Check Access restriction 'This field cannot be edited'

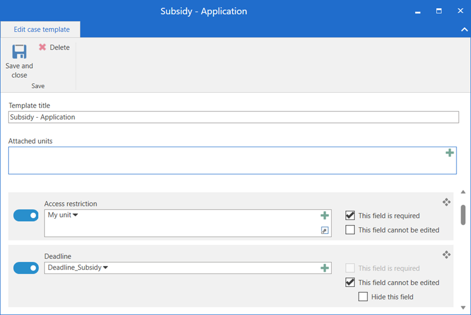(x=350, y=230)
